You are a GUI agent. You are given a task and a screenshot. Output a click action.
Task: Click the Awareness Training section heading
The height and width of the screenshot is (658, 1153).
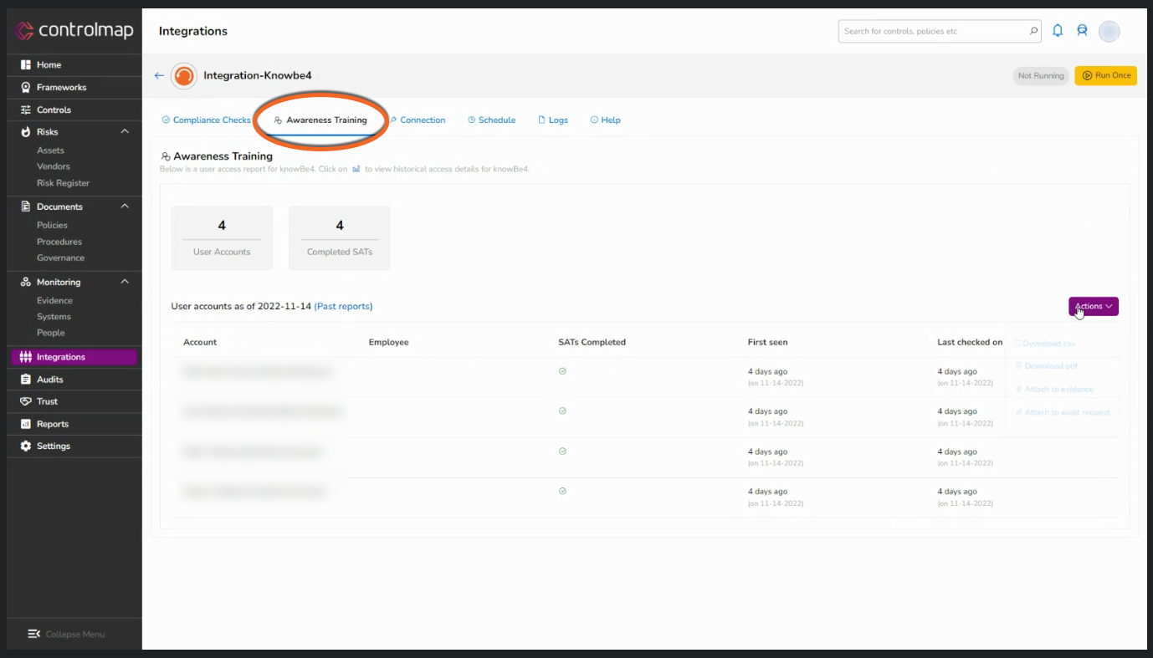pos(217,156)
